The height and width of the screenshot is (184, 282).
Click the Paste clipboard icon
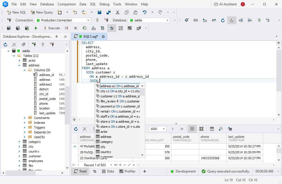point(135,12)
